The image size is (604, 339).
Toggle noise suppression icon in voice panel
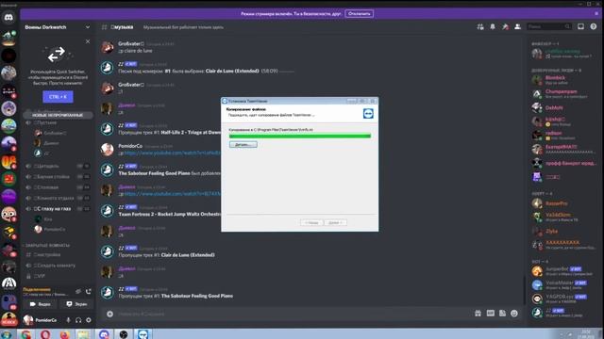pos(78,292)
